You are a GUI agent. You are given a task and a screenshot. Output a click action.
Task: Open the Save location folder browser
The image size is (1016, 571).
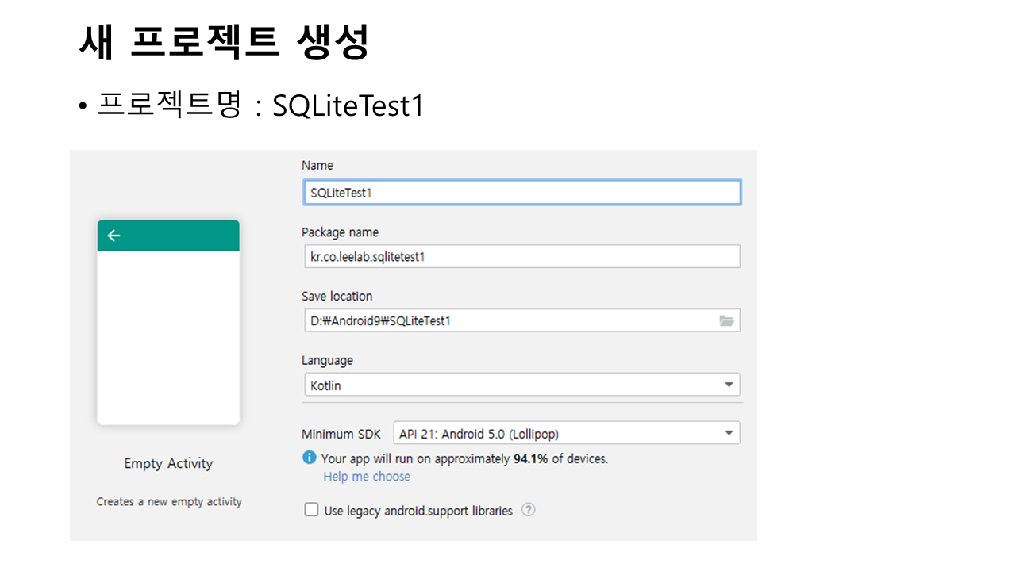coord(726,321)
